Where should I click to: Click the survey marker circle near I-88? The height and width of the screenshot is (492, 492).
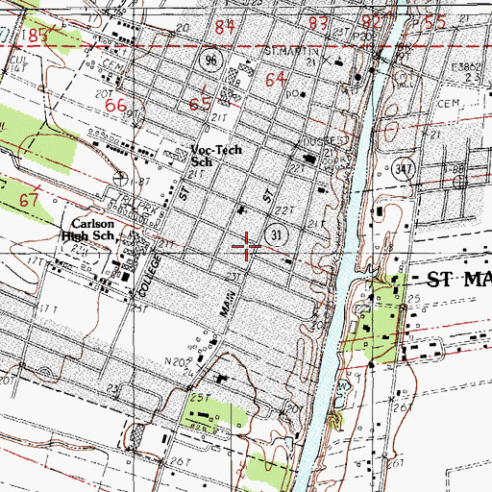click(x=460, y=183)
